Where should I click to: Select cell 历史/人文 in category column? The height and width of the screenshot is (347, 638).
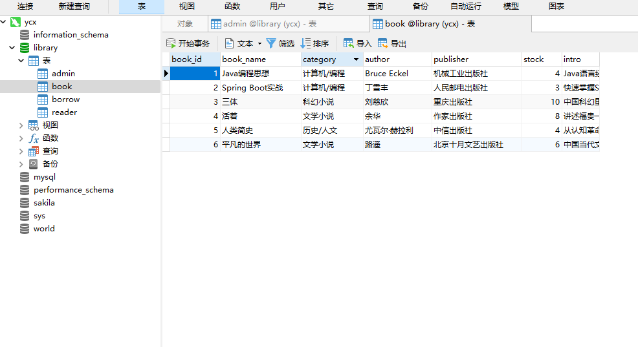click(x=332, y=131)
